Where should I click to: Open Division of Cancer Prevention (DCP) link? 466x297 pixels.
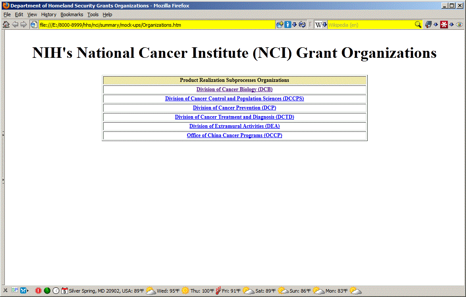234,108
